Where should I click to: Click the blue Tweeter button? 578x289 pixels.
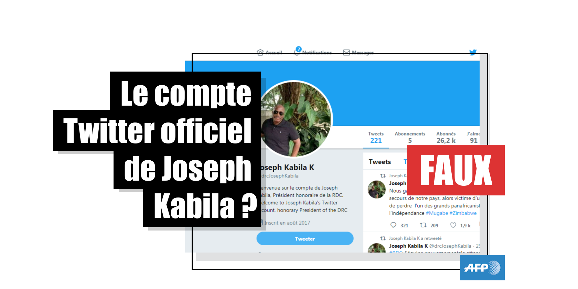(x=305, y=238)
